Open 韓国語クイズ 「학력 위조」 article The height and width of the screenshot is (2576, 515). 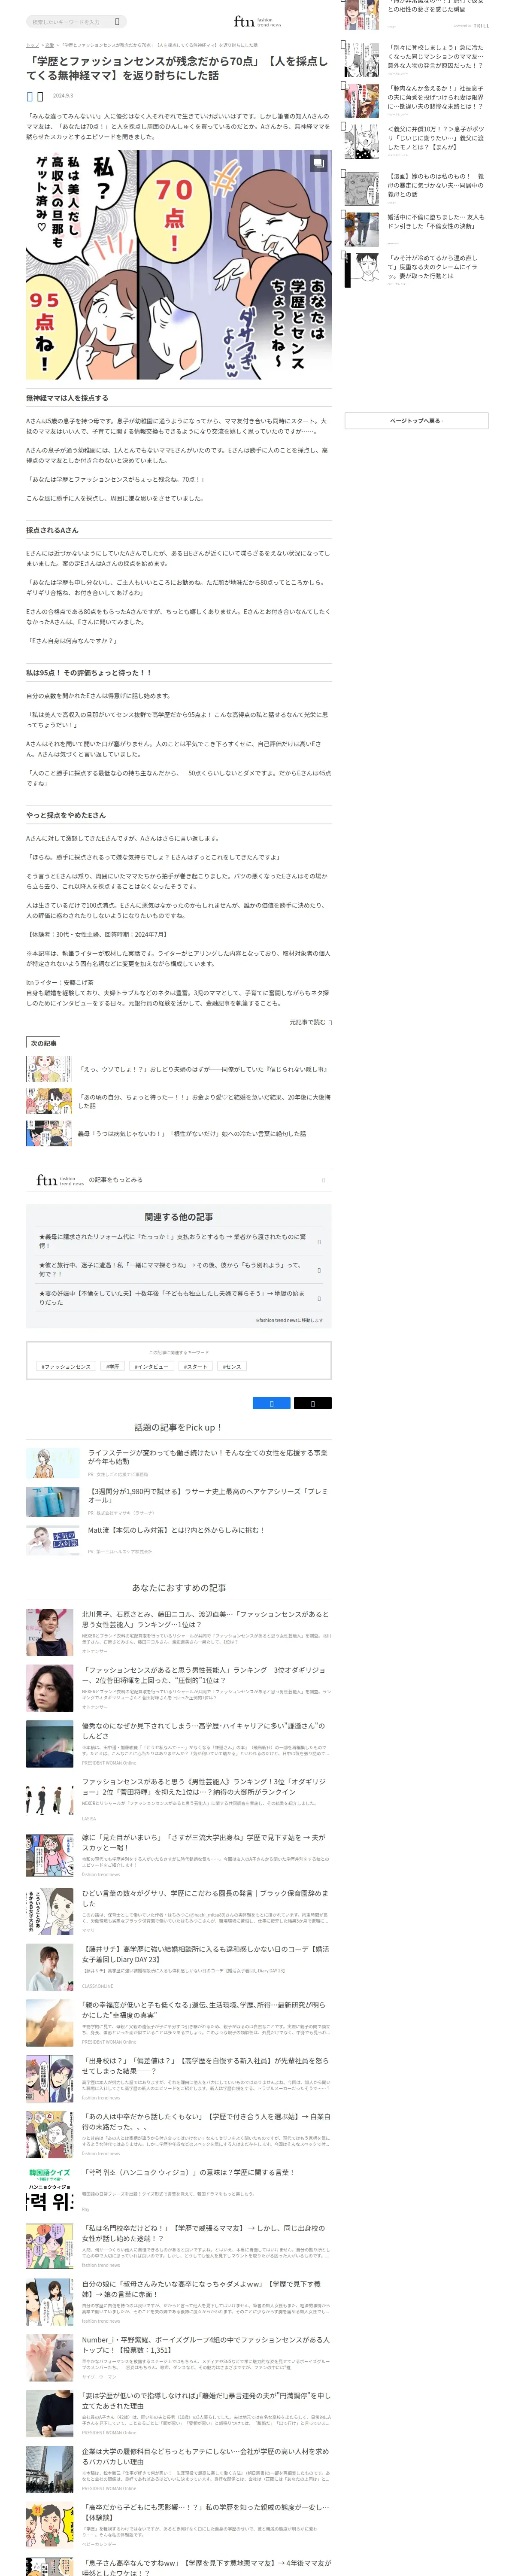188,2172
